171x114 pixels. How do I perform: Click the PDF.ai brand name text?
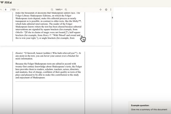pyautogui.click(x=8, y=2)
